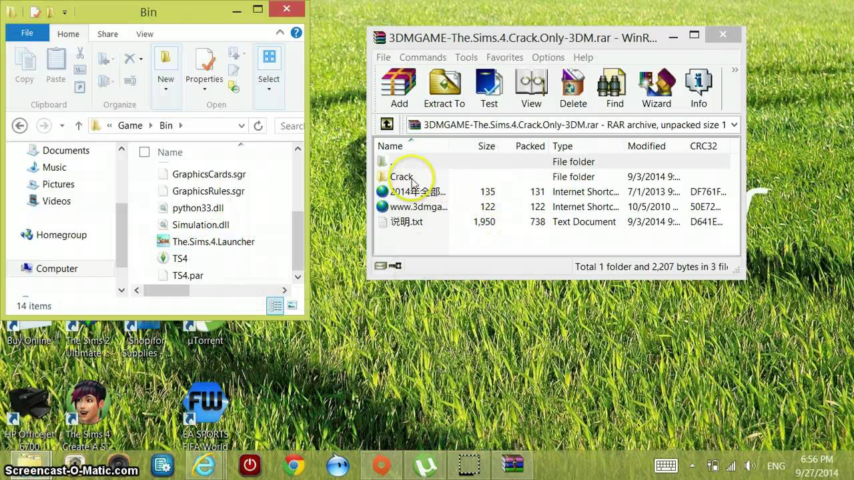
Task: Show archive Info in WinRAR toolbar
Action: click(699, 88)
